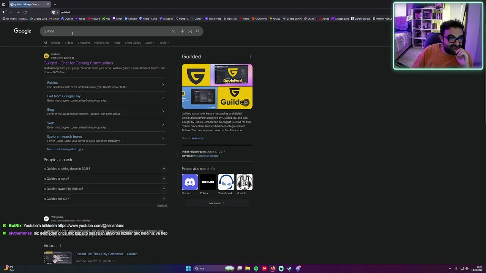This screenshot has height=273, width=486.
Task: Expand 'Is Guilded a word?' question
Action: [x=106, y=179]
